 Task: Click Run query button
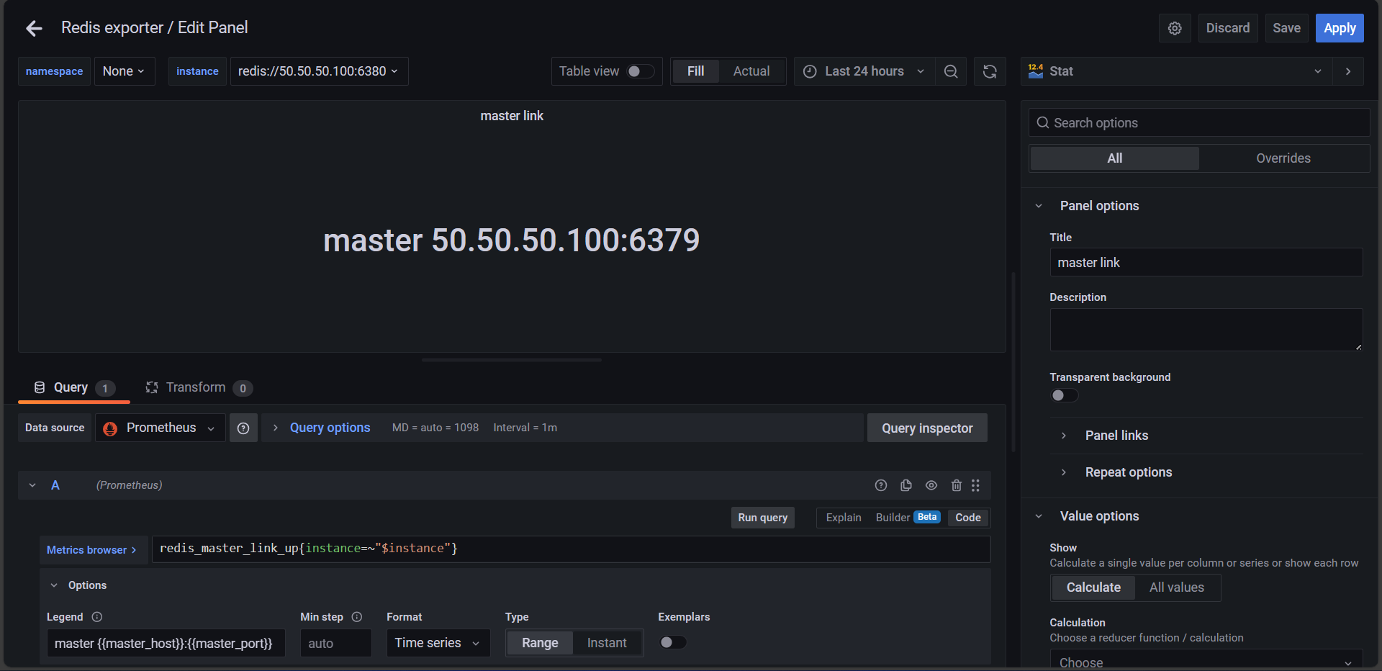(x=763, y=518)
